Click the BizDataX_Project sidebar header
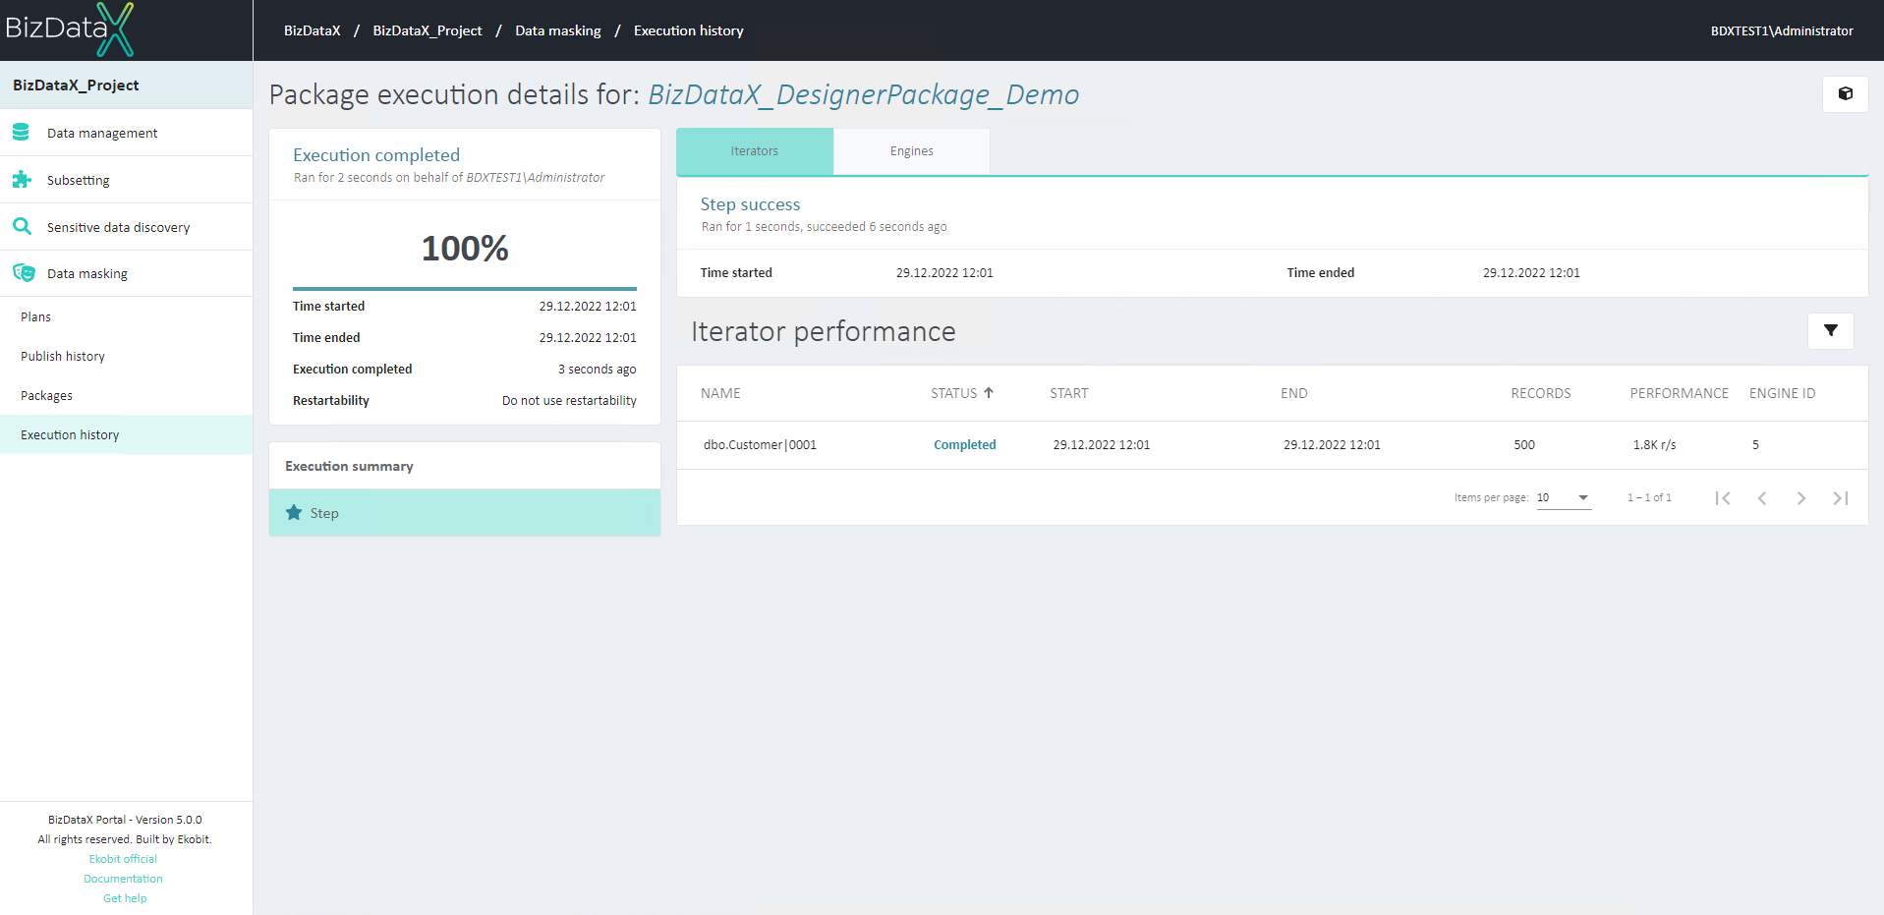The height and width of the screenshot is (915, 1884). tap(126, 86)
